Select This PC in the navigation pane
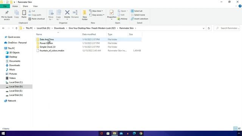The width and height of the screenshot is (242, 136). [x=9, y=48]
